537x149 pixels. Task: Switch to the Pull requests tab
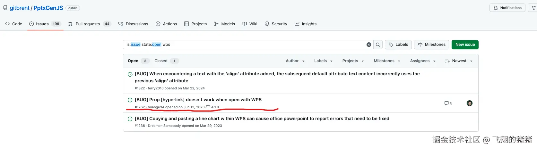tap(88, 24)
